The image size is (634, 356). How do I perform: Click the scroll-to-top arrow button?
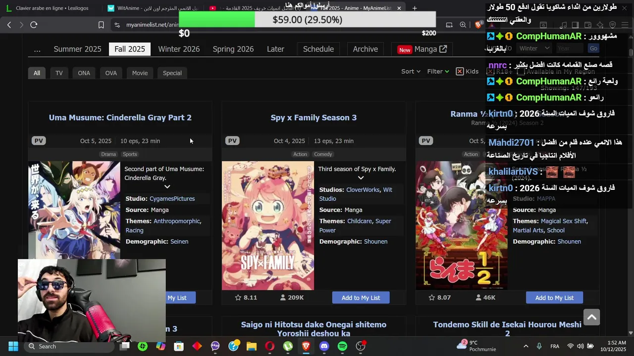(x=591, y=317)
